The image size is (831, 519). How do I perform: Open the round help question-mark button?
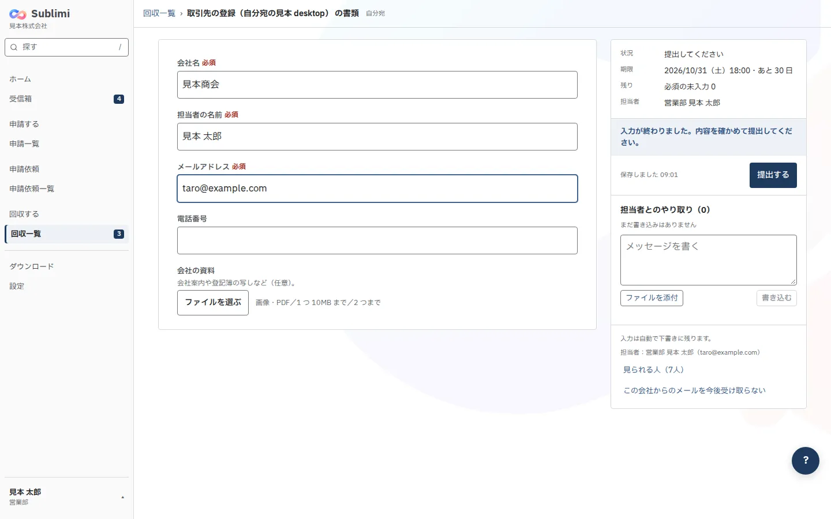[x=806, y=461]
